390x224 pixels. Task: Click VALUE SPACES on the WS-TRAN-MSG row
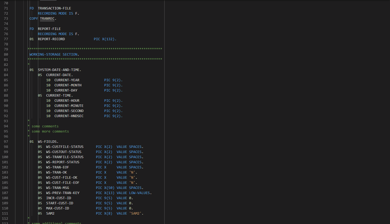coord(129,188)
